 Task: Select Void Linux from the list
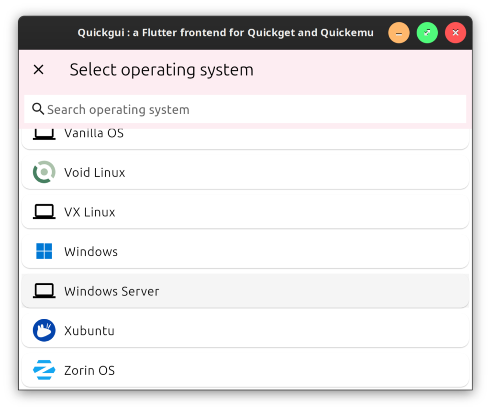245,172
